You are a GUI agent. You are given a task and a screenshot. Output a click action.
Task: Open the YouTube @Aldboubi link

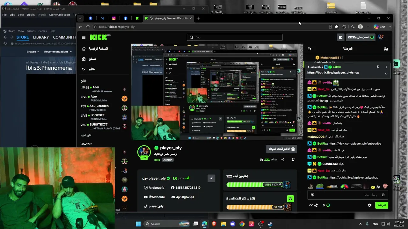154,197
